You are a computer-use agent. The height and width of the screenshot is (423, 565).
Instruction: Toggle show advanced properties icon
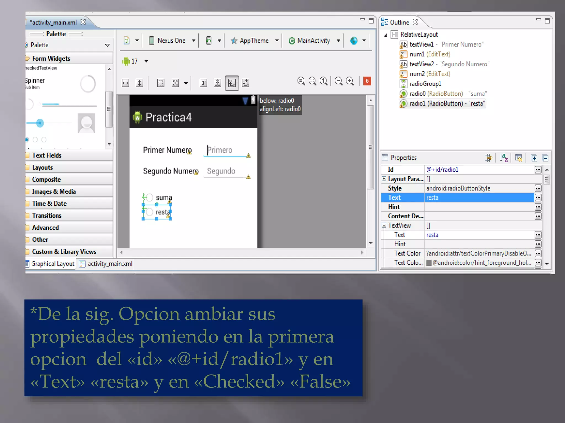[489, 158]
